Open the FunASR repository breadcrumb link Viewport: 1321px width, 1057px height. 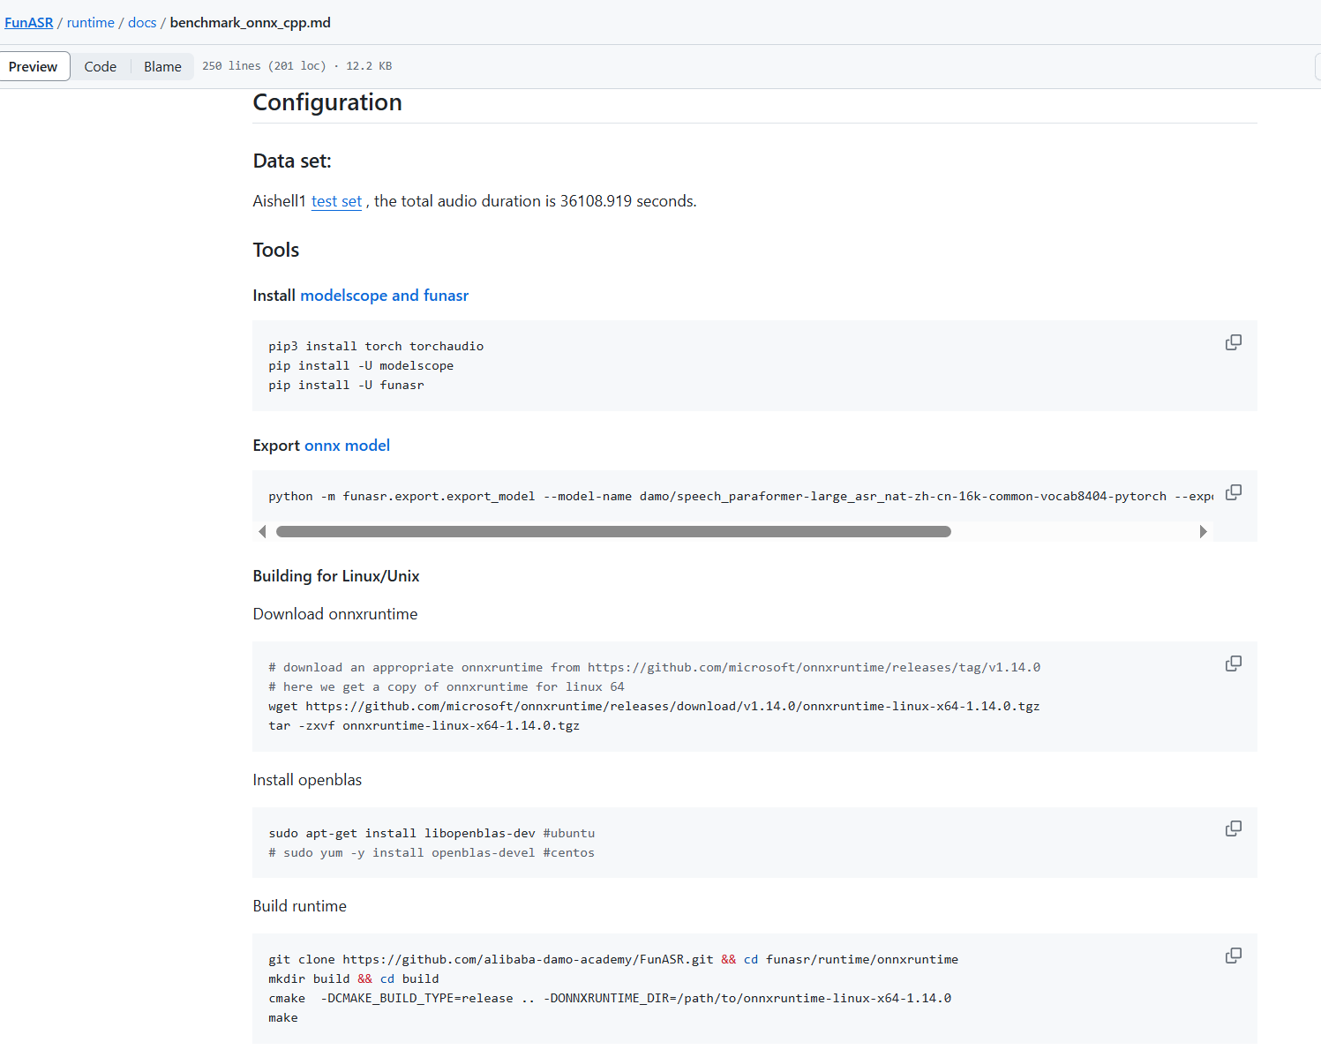[x=29, y=23]
